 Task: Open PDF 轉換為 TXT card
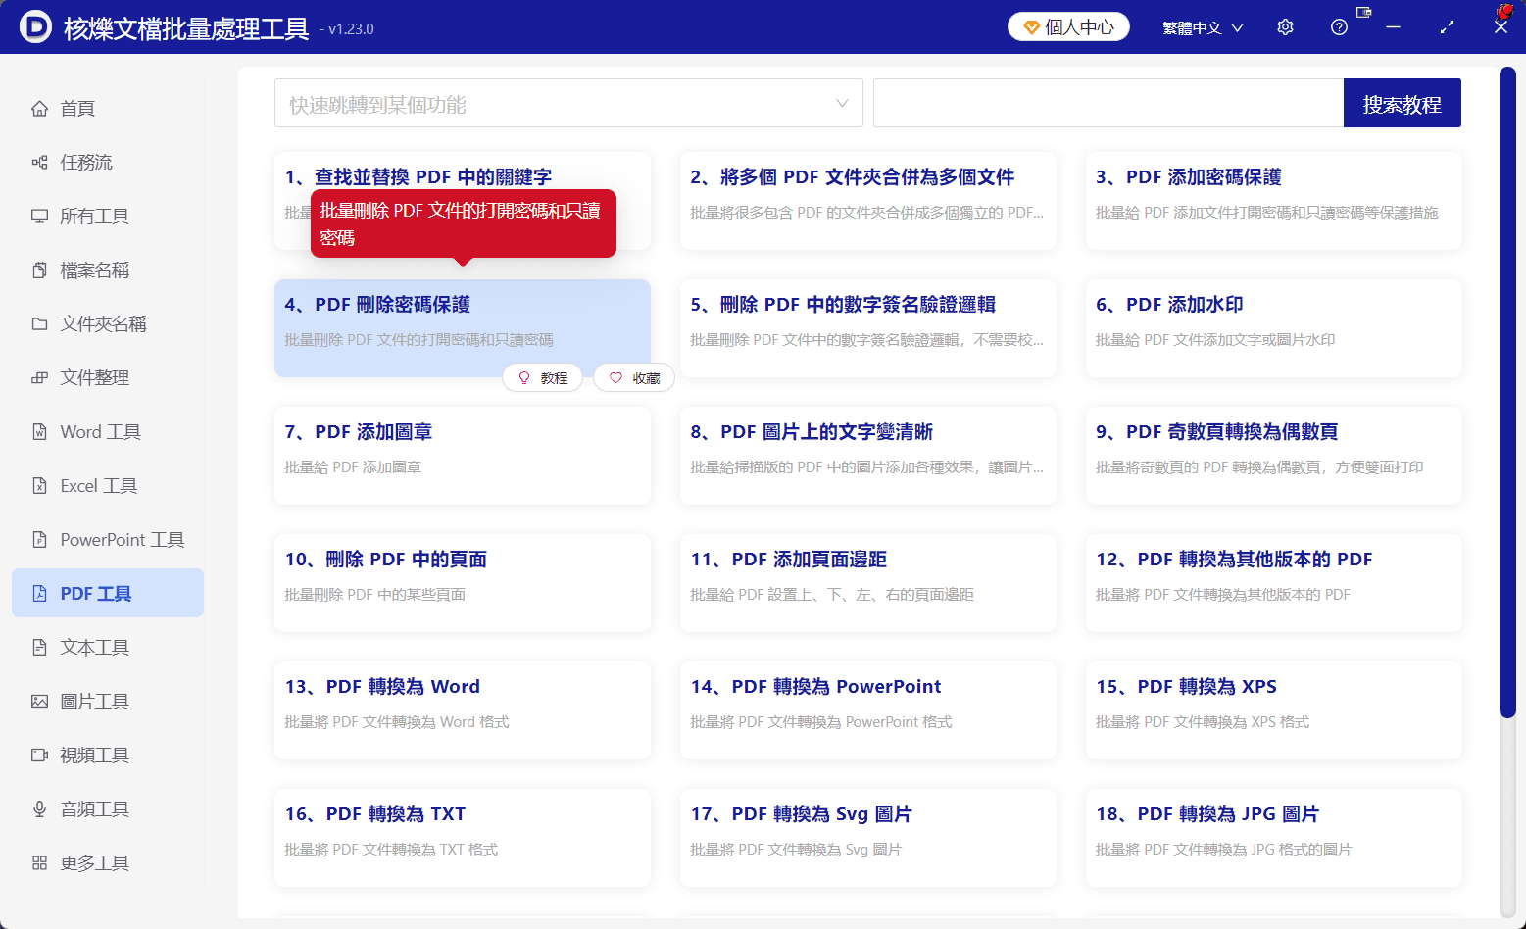coord(463,838)
